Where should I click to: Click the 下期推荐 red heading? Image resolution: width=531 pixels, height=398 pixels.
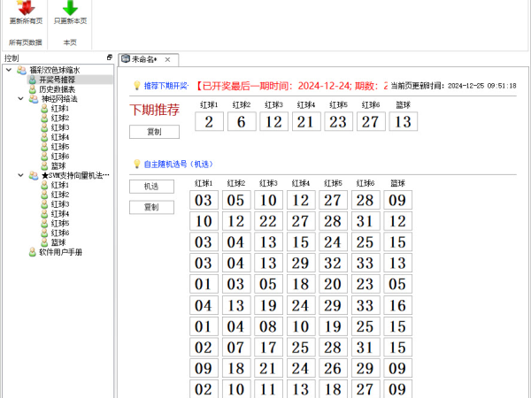point(154,110)
